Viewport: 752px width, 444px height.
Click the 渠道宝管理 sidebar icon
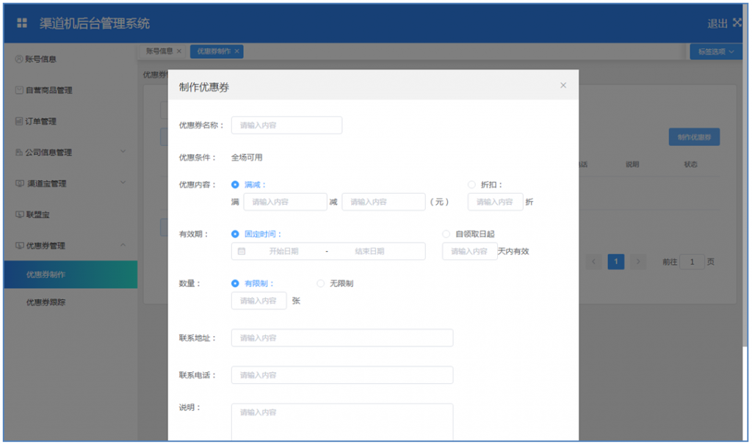point(19,183)
